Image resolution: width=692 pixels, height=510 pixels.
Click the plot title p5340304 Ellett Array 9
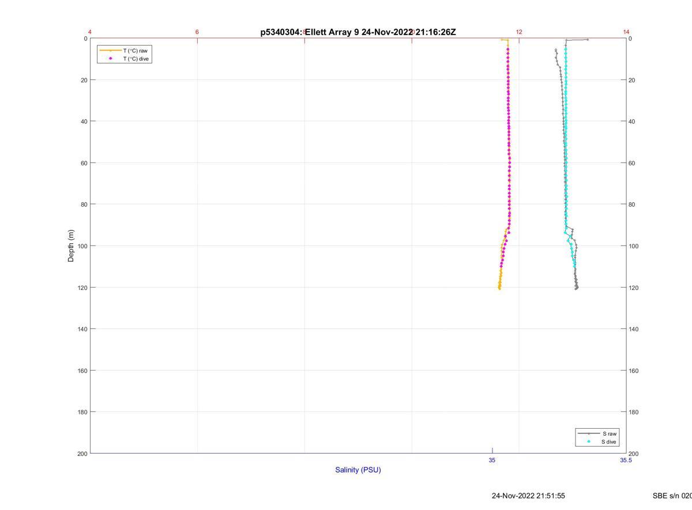(x=358, y=32)
